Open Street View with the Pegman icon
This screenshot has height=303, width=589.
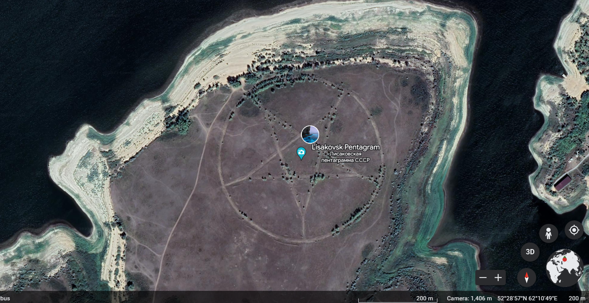[x=548, y=233]
